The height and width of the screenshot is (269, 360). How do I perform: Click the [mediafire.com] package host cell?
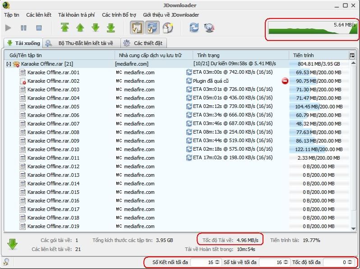[x=132, y=64]
